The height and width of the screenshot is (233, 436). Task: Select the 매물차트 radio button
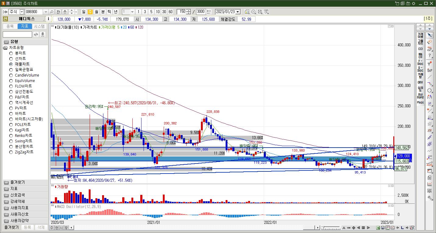pyautogui.click(x=11, y=64)
